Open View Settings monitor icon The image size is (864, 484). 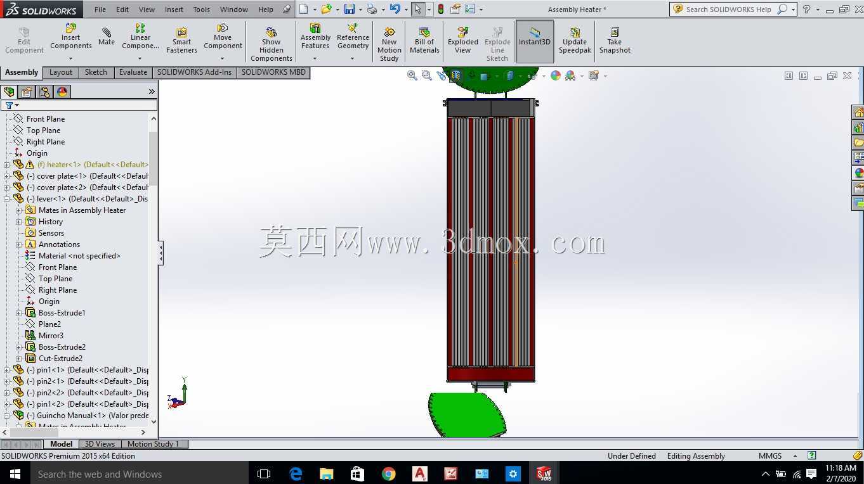tap(594, 75)
